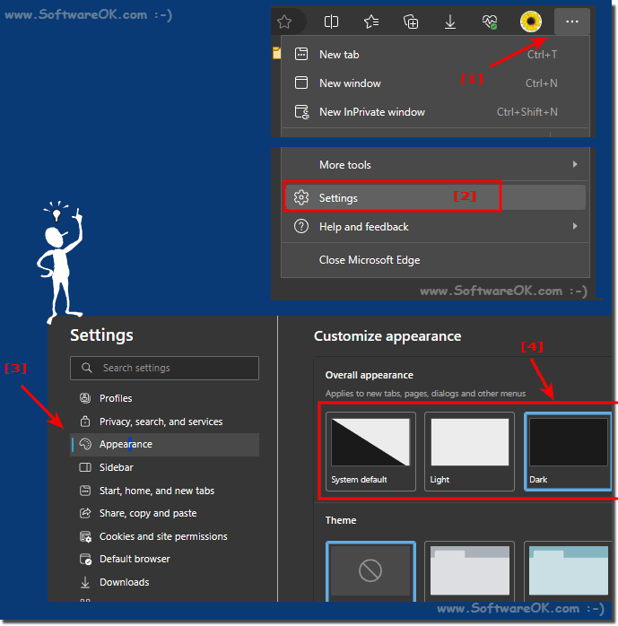Open Cookies and site permissions section
618x626 pixels.
(x=164, y=536)
